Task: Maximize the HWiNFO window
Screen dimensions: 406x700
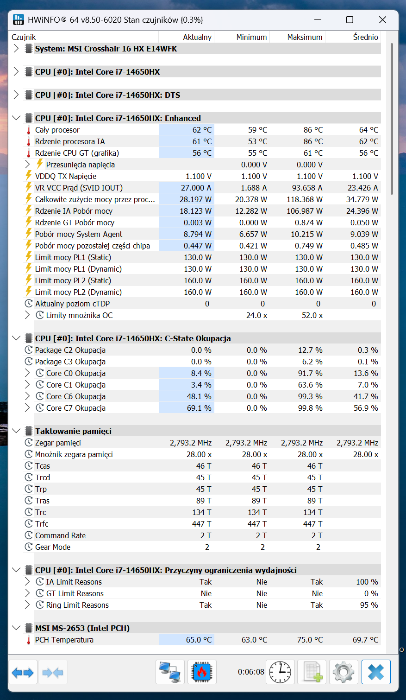Action: pyautogui.click(x=350, y=19)
